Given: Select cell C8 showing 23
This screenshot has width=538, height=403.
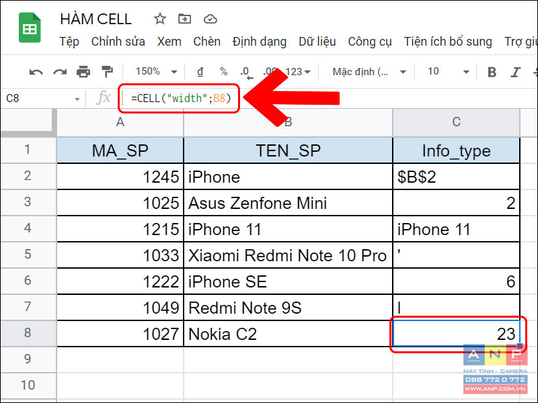Looking at the screenshot, I should click(x=457, y=334).
